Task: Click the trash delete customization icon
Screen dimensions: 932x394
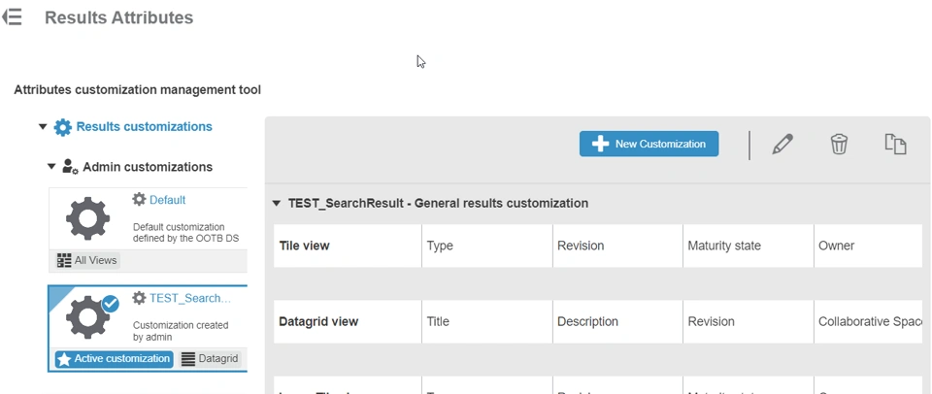Action: point(839,145)
